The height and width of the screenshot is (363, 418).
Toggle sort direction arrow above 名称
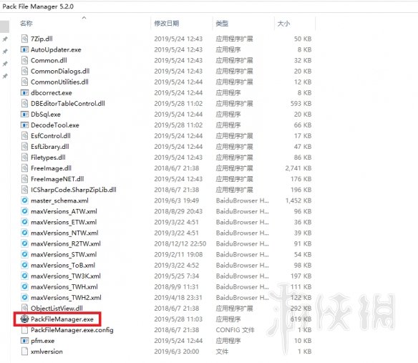(84, 18)
